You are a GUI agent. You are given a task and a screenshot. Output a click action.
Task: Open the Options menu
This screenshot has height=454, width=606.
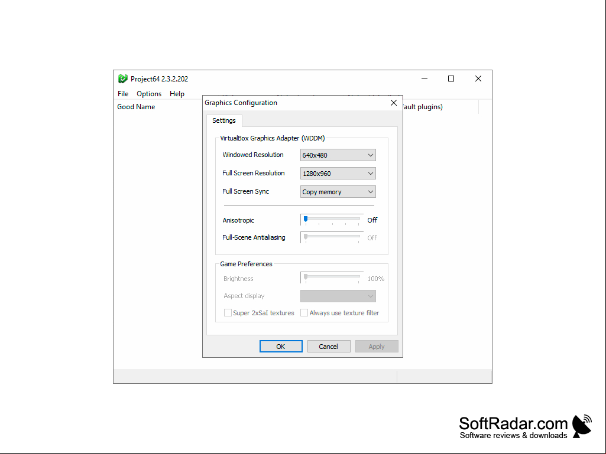click(x=149, y=94)
